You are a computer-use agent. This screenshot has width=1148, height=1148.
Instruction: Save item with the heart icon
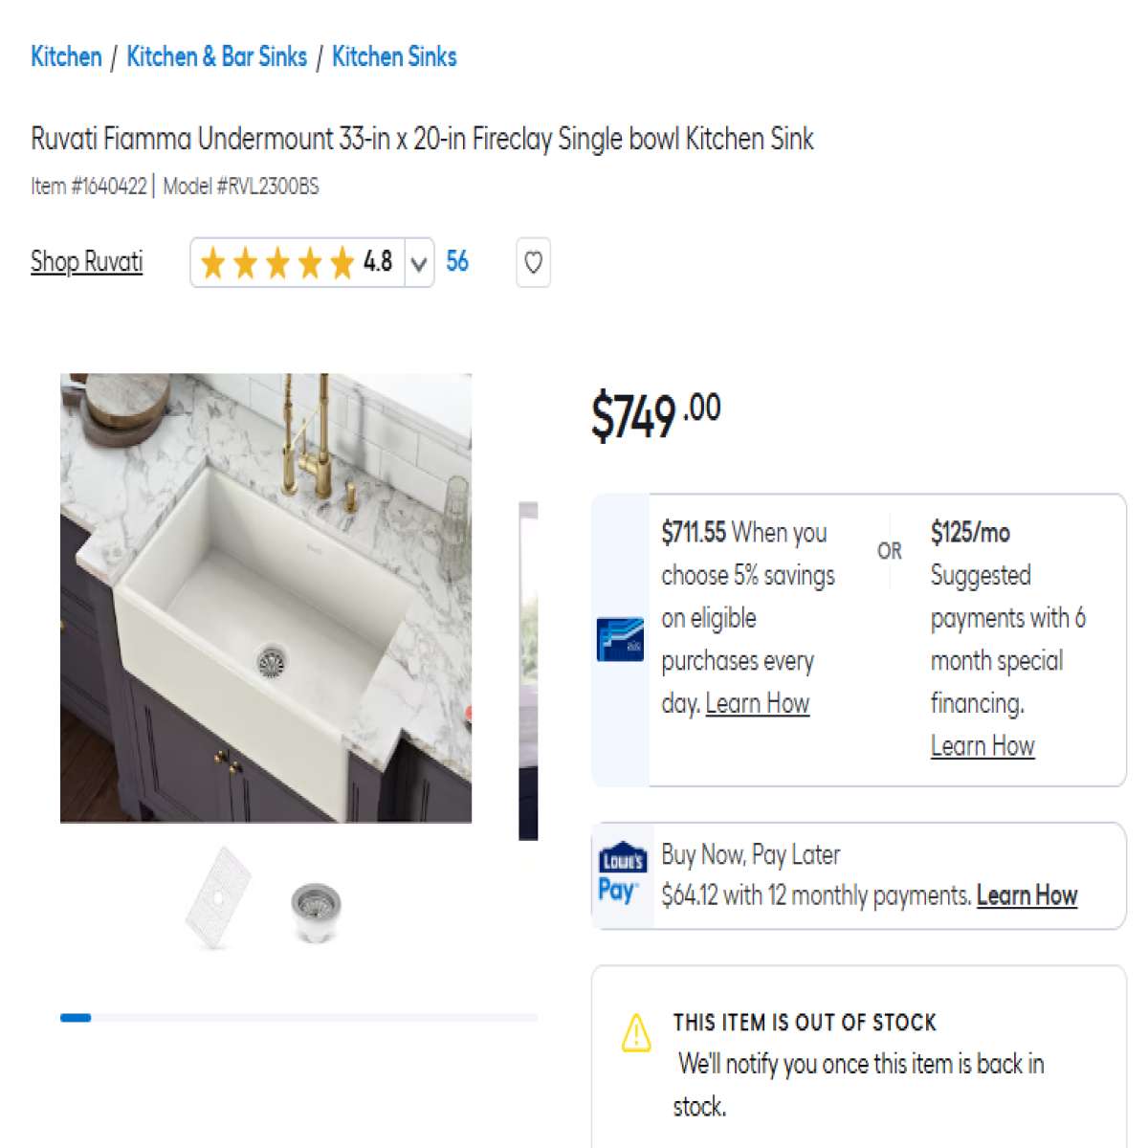coord(533,262)
